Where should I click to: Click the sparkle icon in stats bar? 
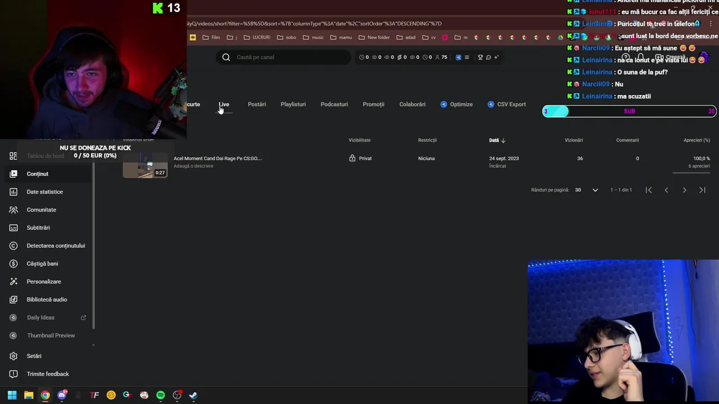(x=496, y=57)
